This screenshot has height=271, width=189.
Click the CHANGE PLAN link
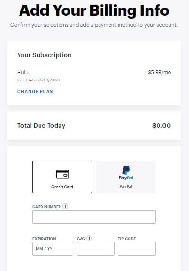(x=35, y=91)
